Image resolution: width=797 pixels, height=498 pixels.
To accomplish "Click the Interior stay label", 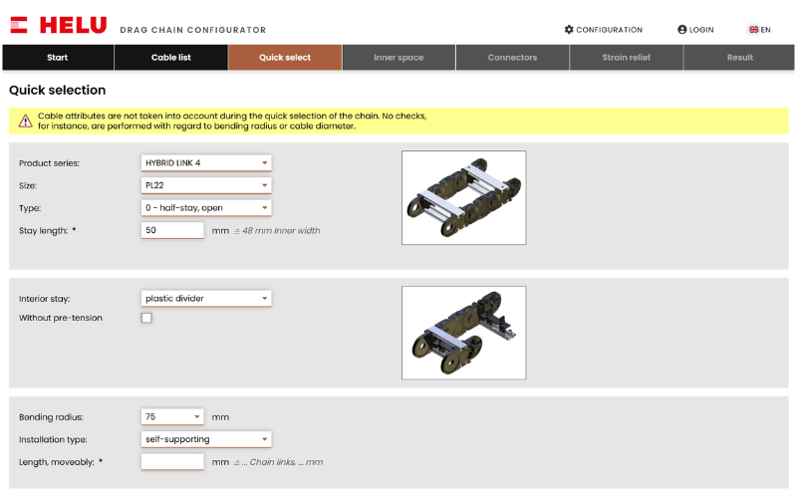I will [x=45, y=299].
